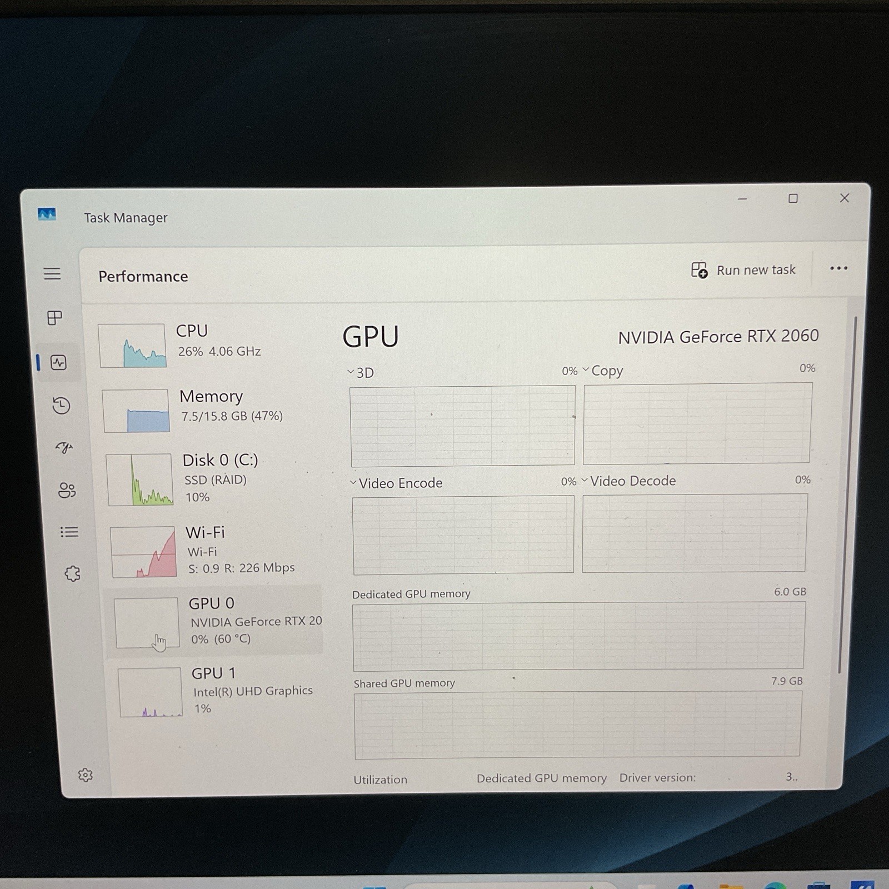Image resolution: width=889 pixels, height=889 pixels.
Task: Open the three-dot more options menu
Action: pos(838,268)
